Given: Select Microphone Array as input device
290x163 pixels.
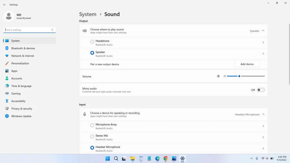Looking at the screenshot, I should coord(92,125).
